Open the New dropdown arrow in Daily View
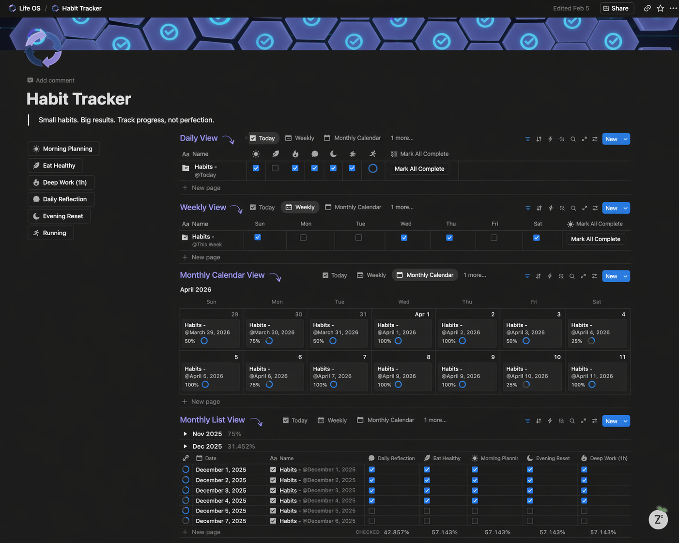This screenshot has width=679, height=543. pos(625,139)
